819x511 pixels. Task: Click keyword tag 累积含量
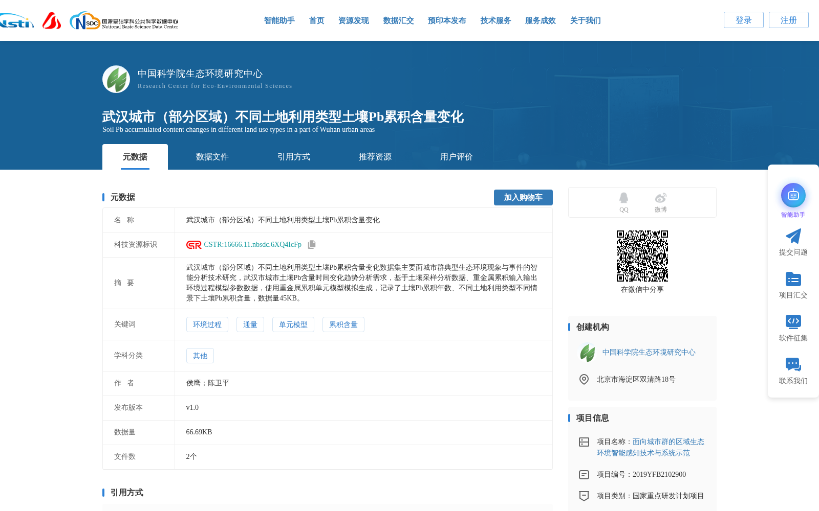(x=343, y=324)
